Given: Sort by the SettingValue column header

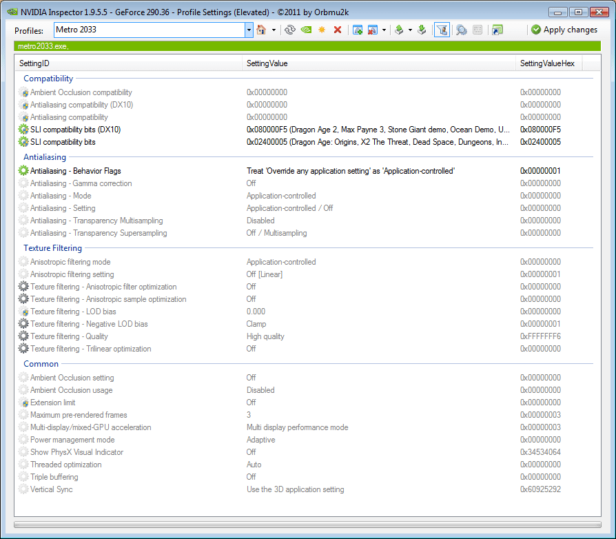Looking at the screenshot, I should point(378,63).
